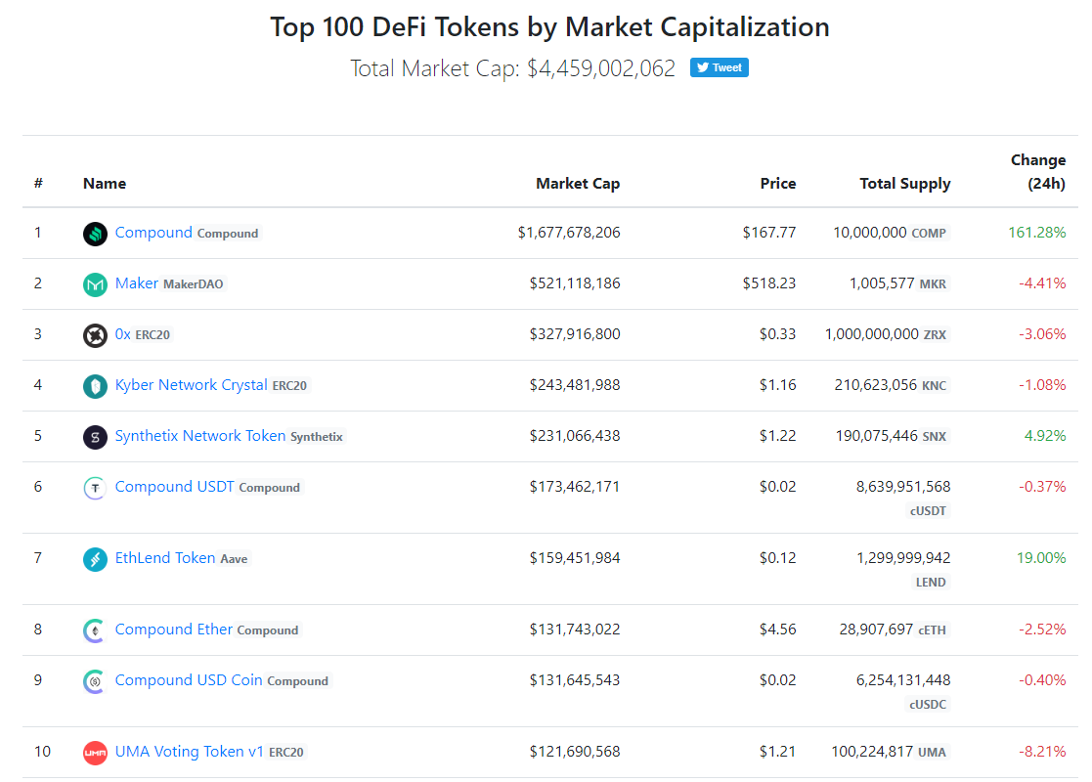Click the Kyber Network Crystal logo icon
Screen dimensions: 1092x782
click(95, 386)
